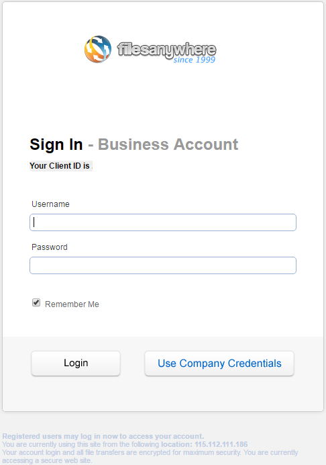This screenshot has width=326, height=465.
Task: Click the "accessing a secure web site" text
Action: click(48, 460)
